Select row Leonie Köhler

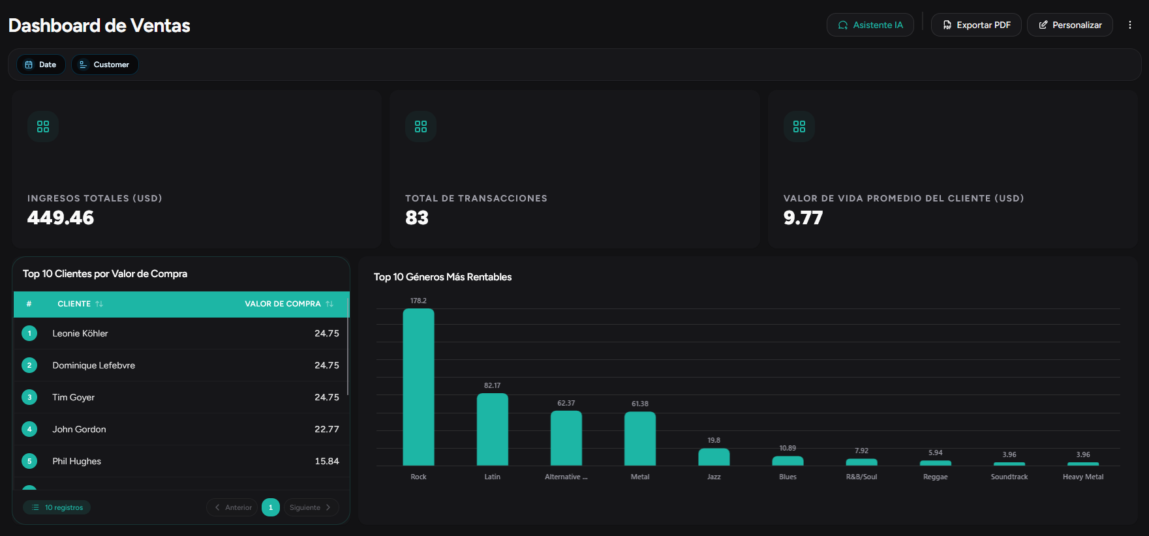click(x=181, y=333)
